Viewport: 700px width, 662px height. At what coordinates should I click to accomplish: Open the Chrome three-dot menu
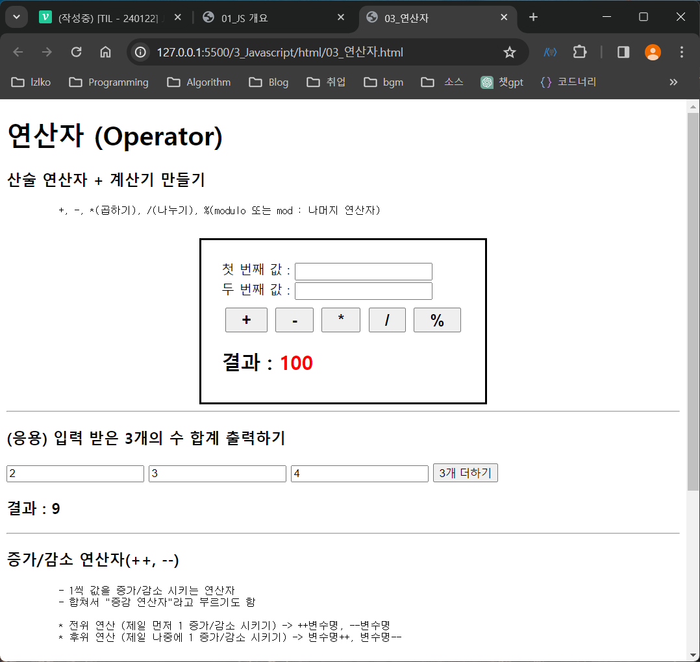(x=681, y=53)
